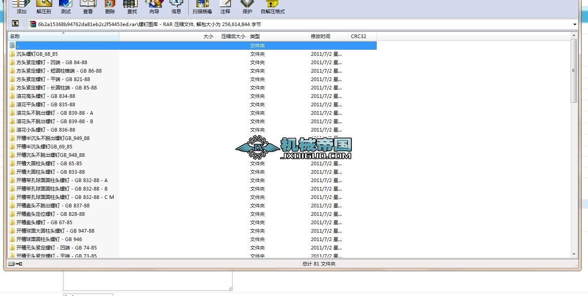This screenshot has width=588, height=296.
Task: Open folder 沉头螺钉GB_68_85
Action: (36, 54)
